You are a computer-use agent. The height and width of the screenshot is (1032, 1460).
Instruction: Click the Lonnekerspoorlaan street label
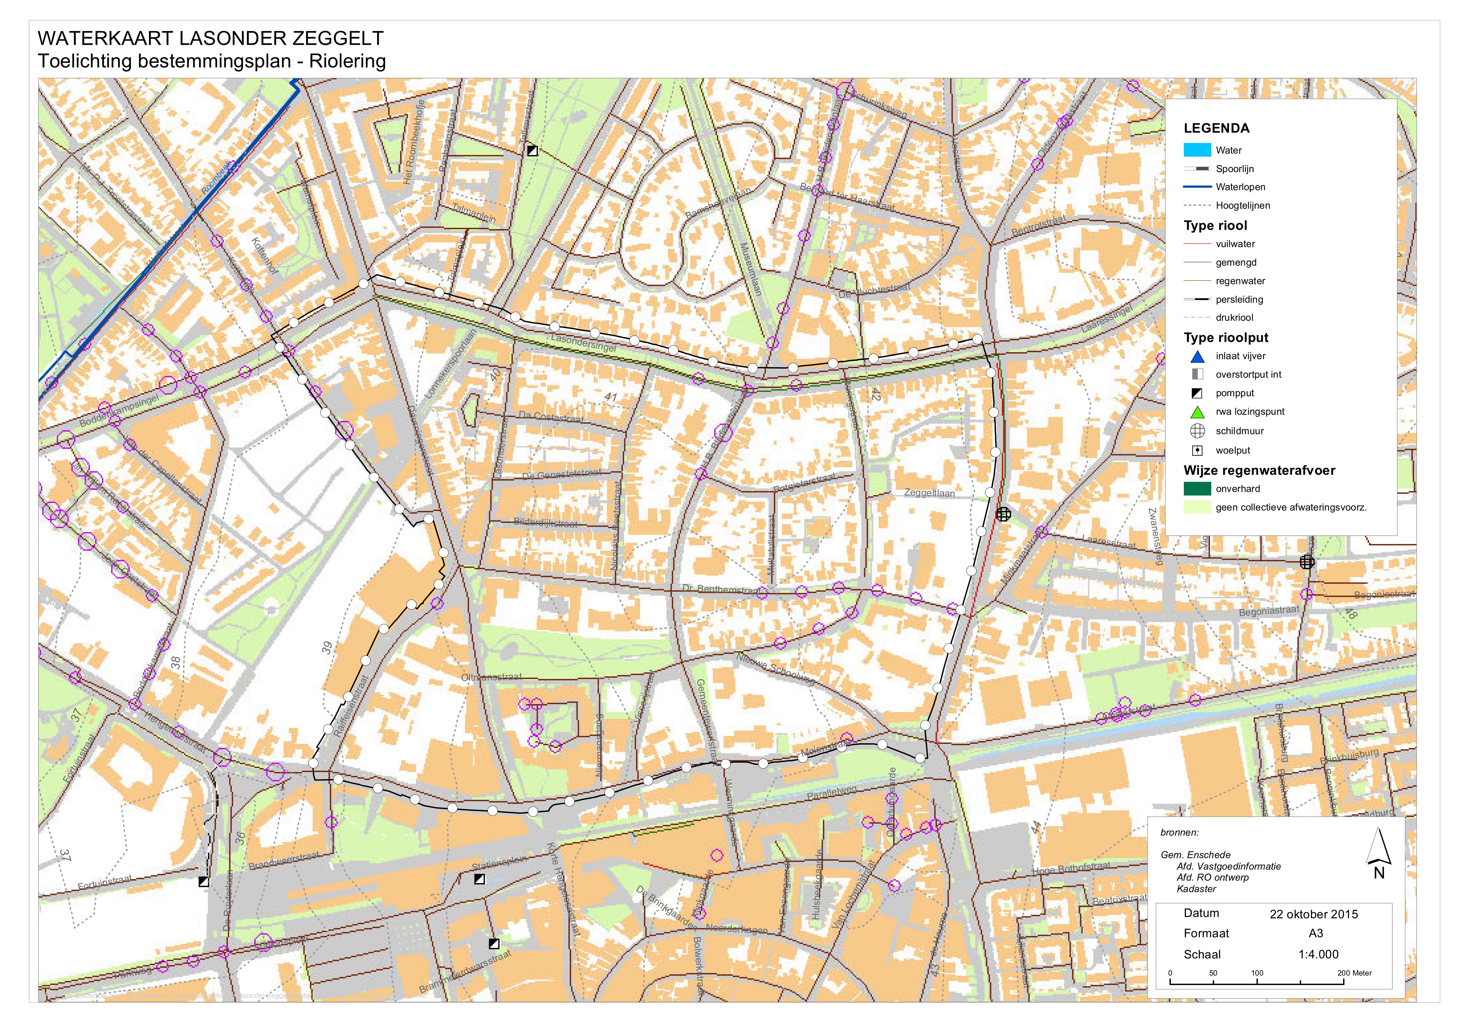450,364
